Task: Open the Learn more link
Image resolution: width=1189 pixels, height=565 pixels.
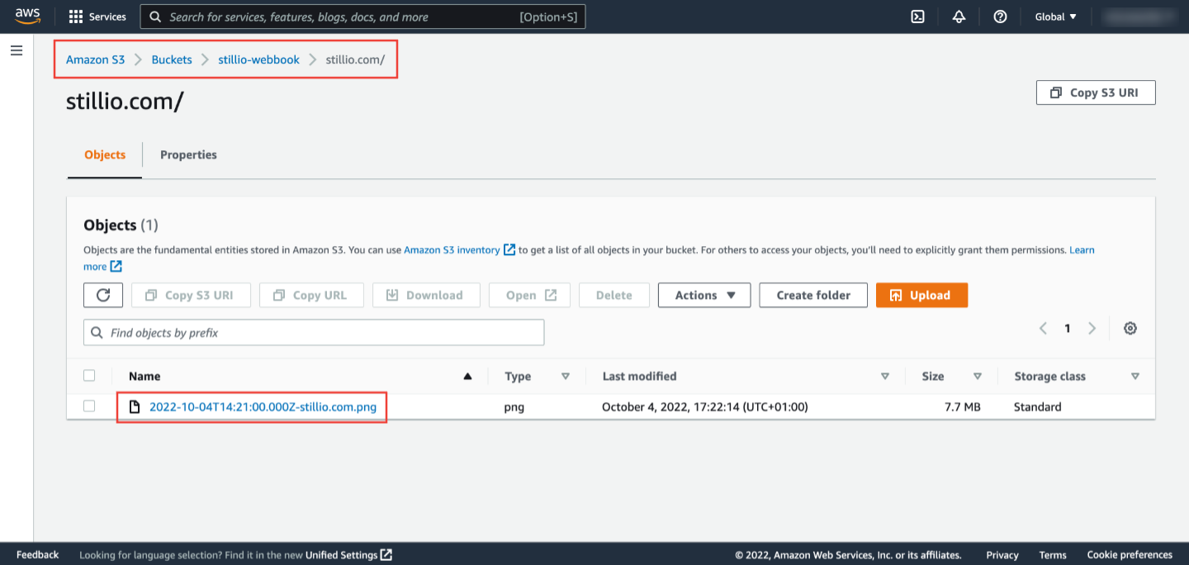Action: (x=1082, y=249)
